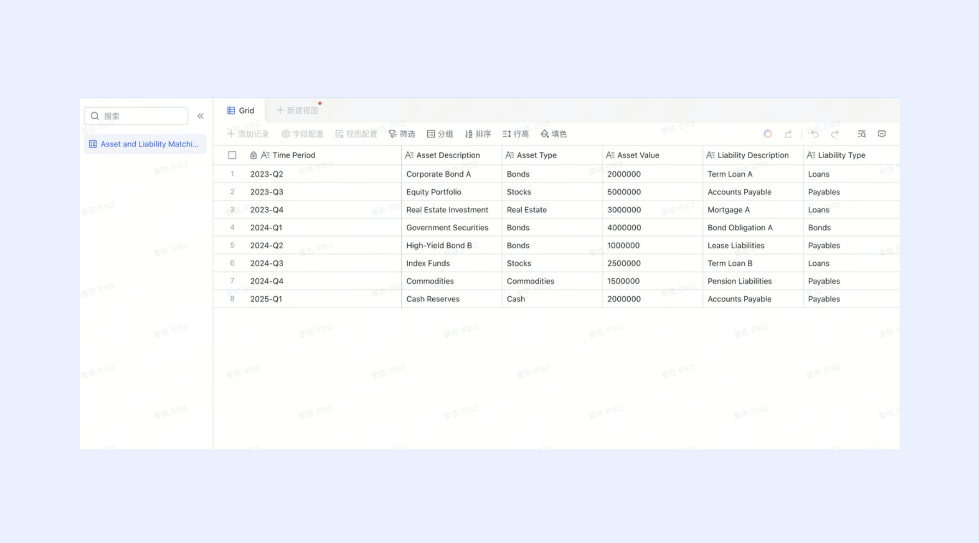Collapse the sidebar with double-chevron icon
Image resolution: width=979 pixels, height=543 pixels.
tap(200, 116)
